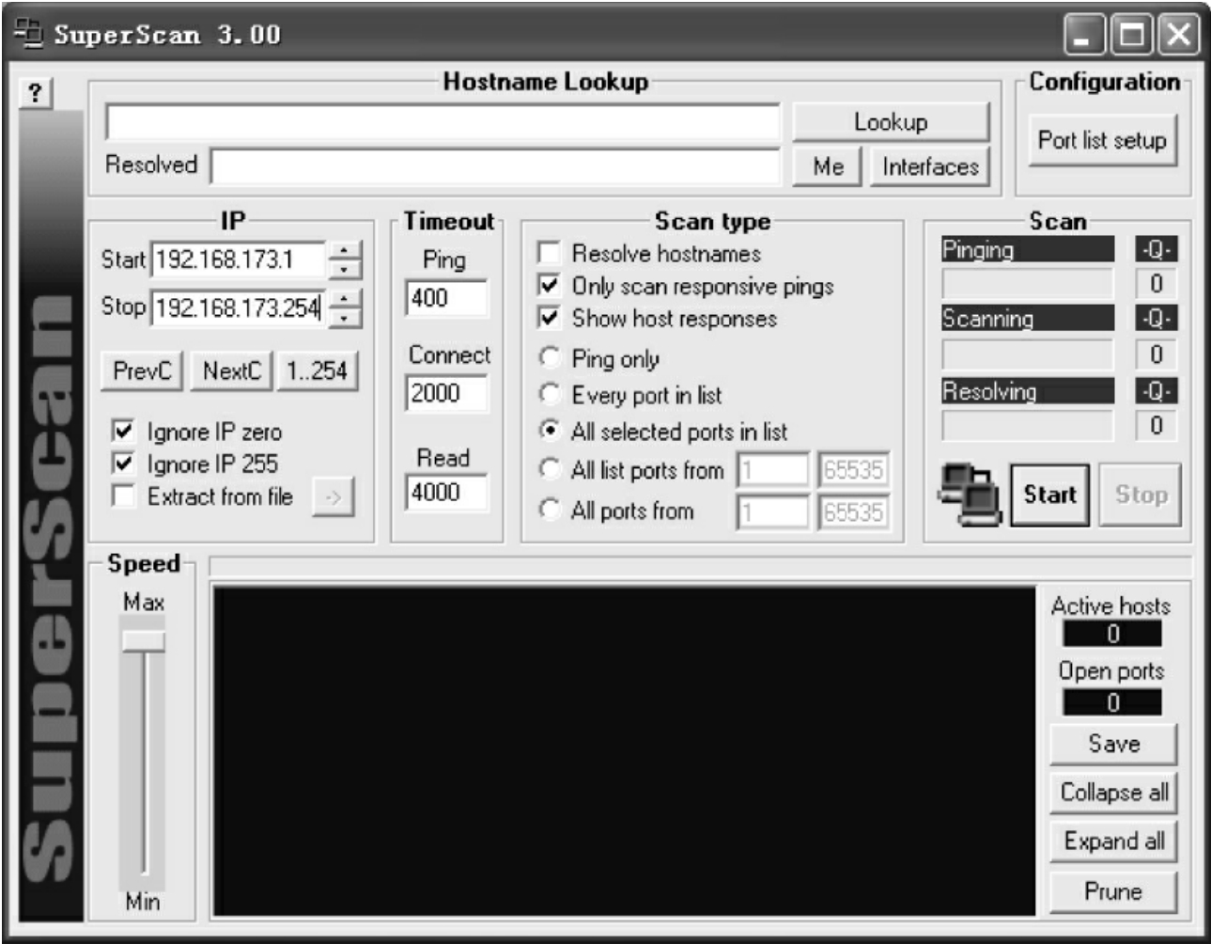Click the Prune button
The image size is (1211, 944).
[x=1113, y=891]
